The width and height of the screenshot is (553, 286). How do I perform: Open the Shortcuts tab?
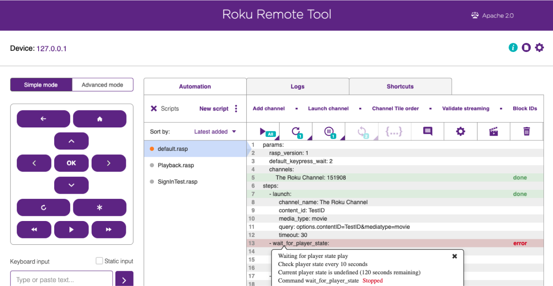(400, 86)
